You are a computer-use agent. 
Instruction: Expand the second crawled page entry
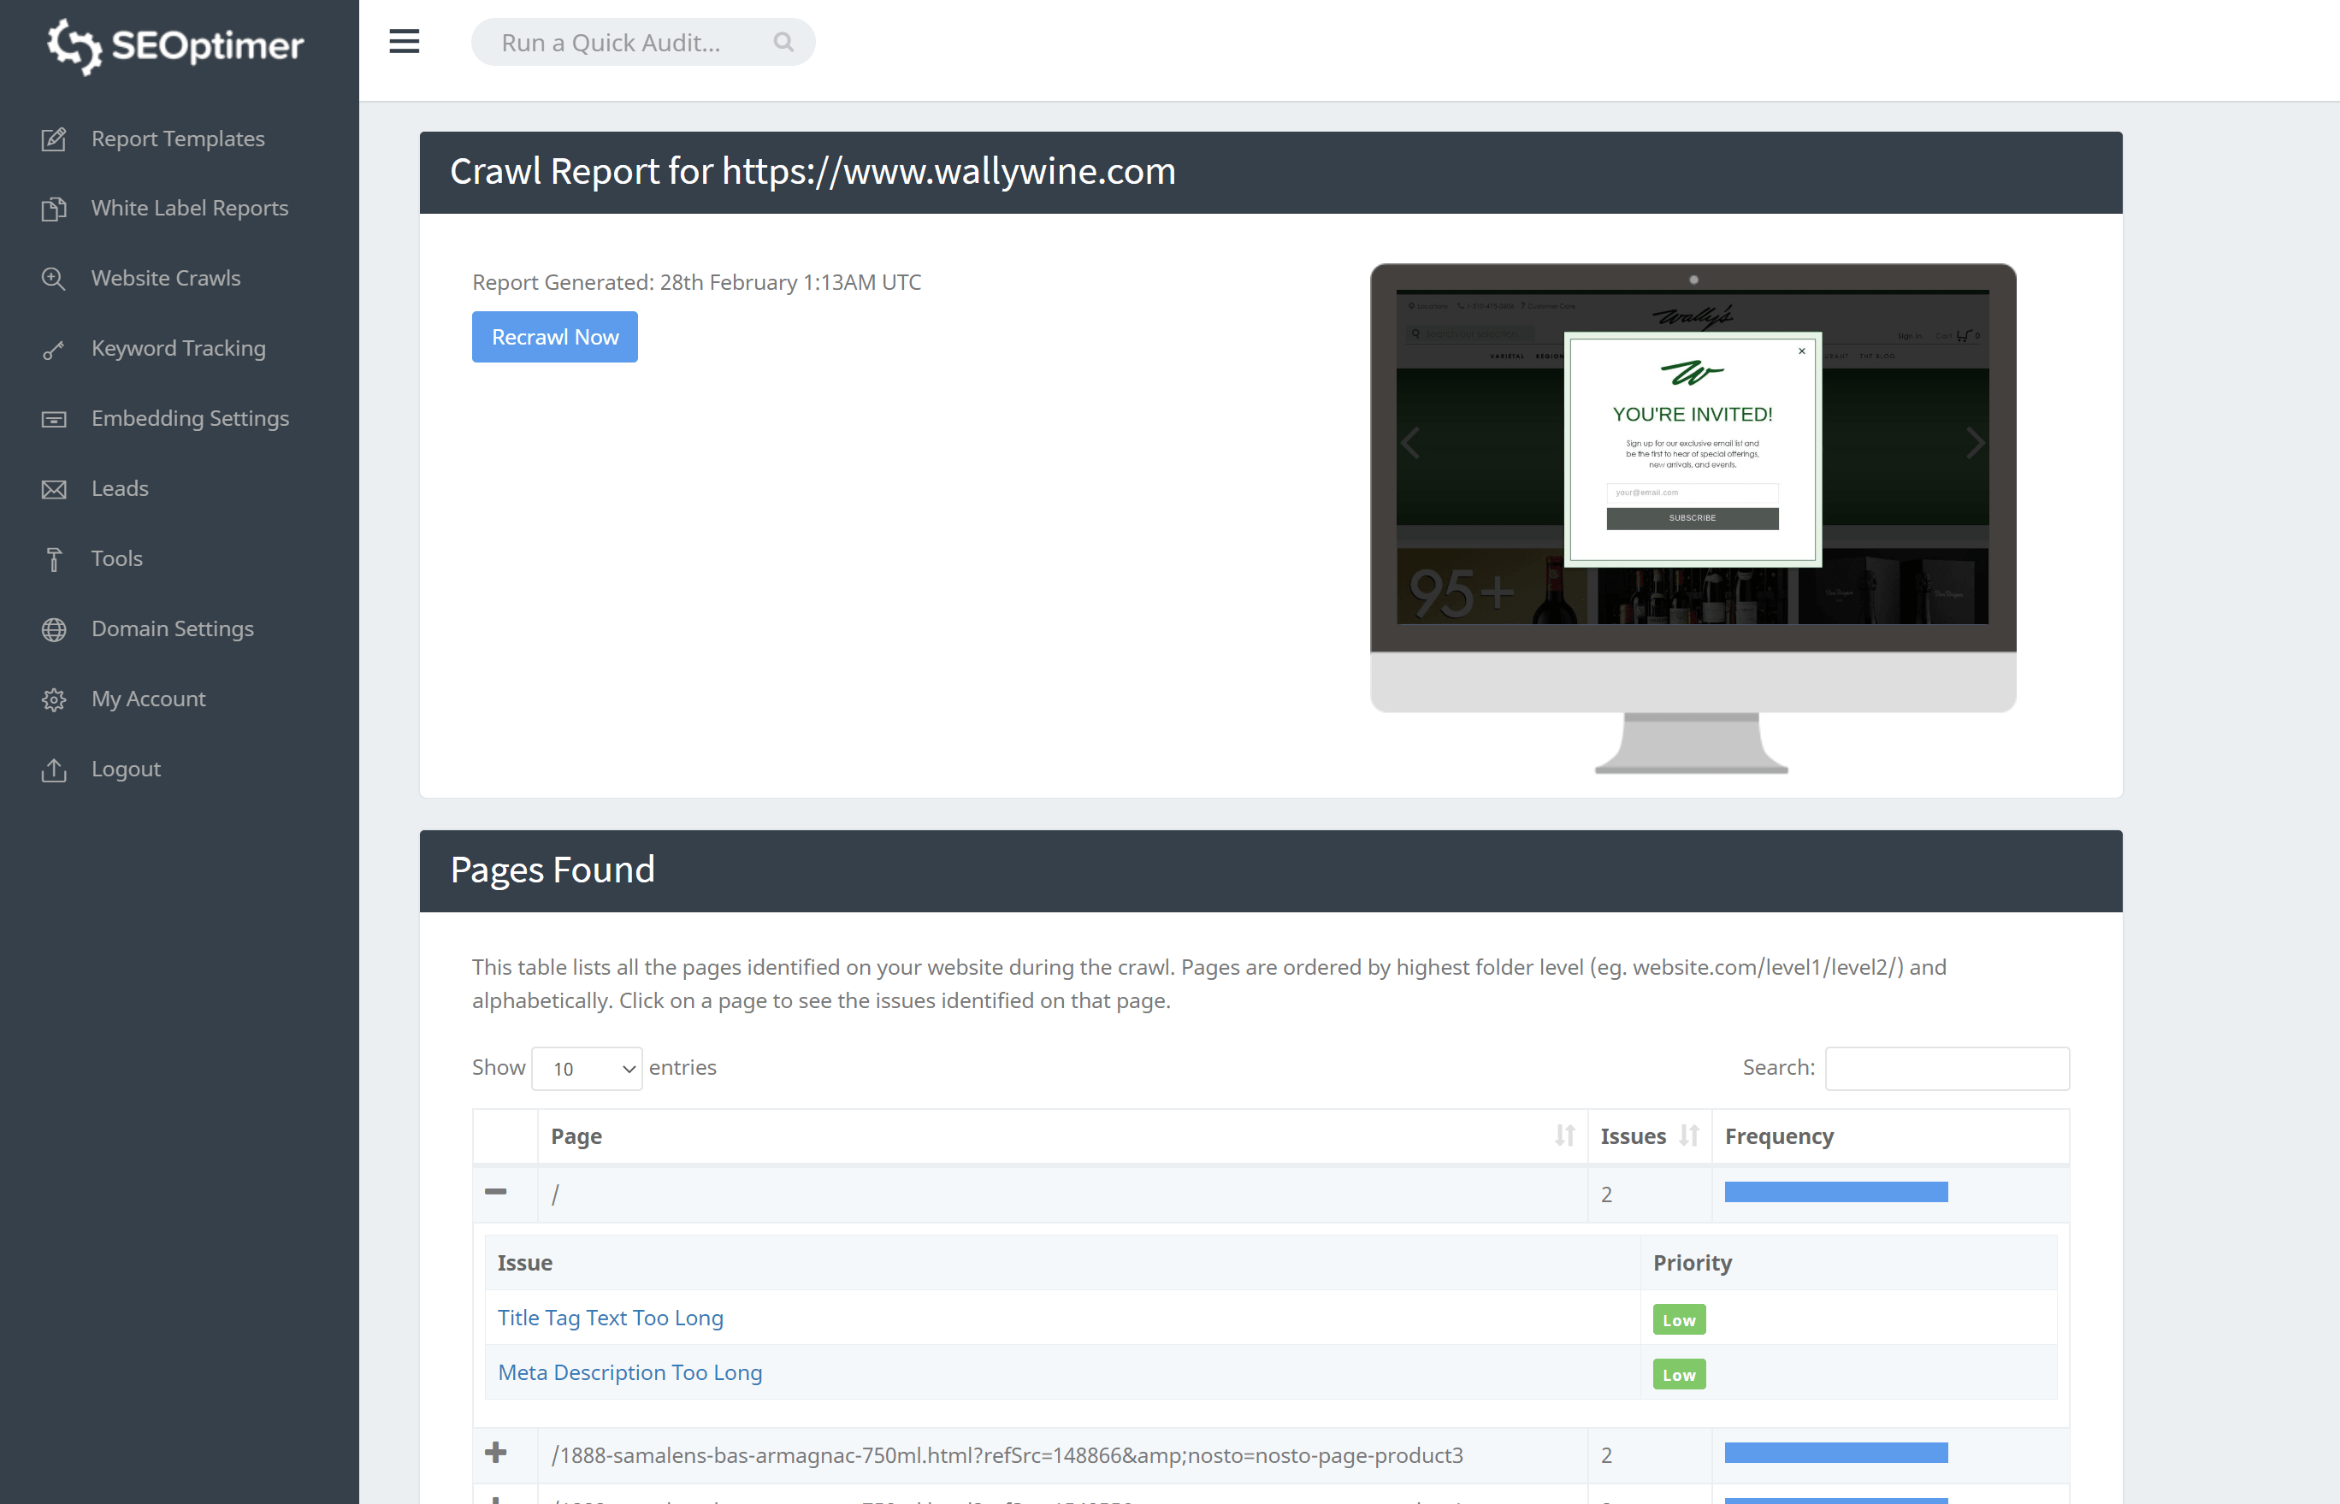pos(496,1454)
